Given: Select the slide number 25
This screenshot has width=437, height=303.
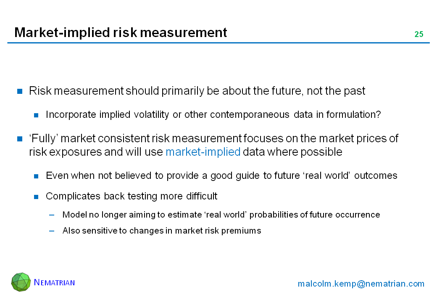Looking at the screenshot, I should pyautogui.click(x=419, y=35).
